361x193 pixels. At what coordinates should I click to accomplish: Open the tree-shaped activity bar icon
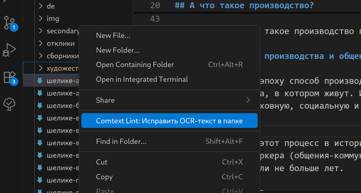pyautogui.click(x=10, y=104)
